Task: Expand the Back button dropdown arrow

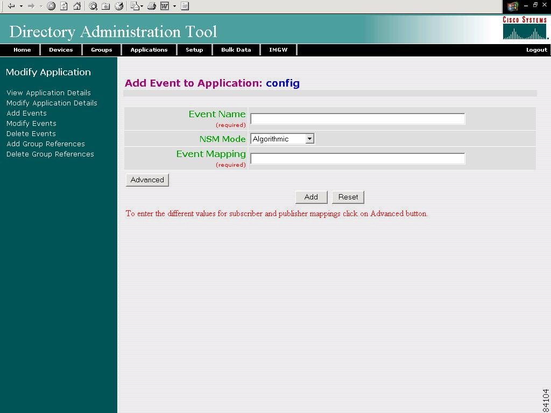Action: point(20,7)
